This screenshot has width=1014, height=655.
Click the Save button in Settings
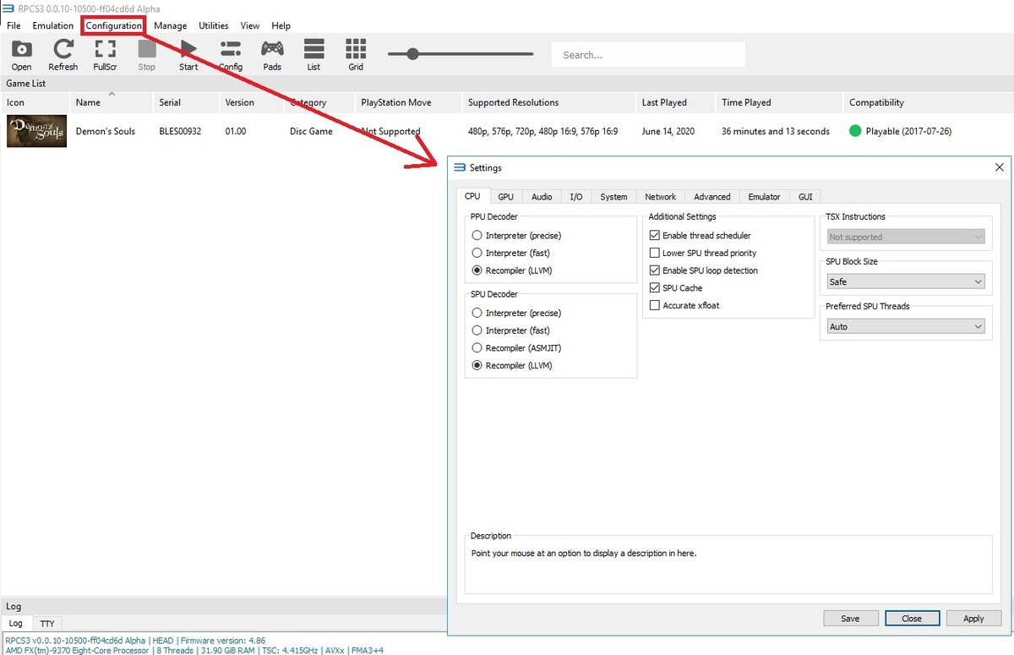[x=851, y=618]
